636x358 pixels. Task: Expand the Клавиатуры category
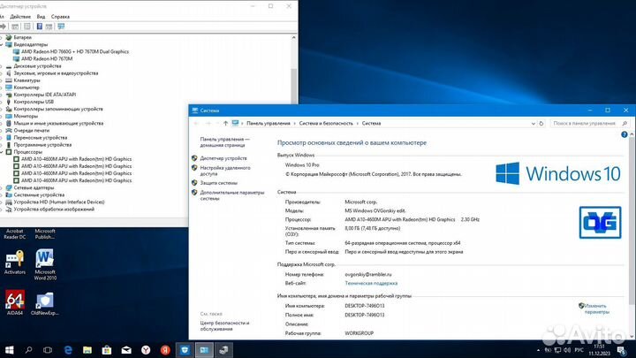click(x=1, y=80)
